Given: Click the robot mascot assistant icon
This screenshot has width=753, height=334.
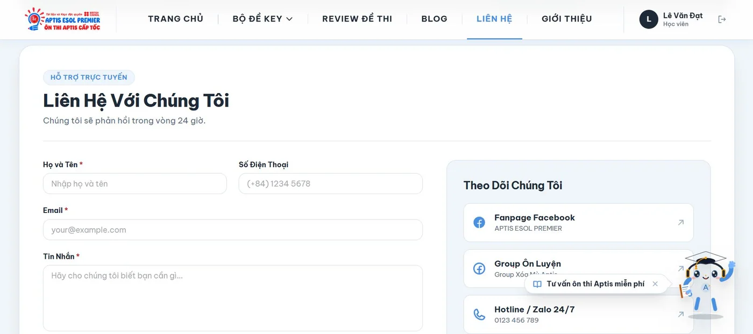Looking at the screenshot, I should click(x=706, y=285).
